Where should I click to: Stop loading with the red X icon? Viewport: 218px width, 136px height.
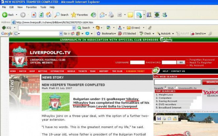(34, 15)
